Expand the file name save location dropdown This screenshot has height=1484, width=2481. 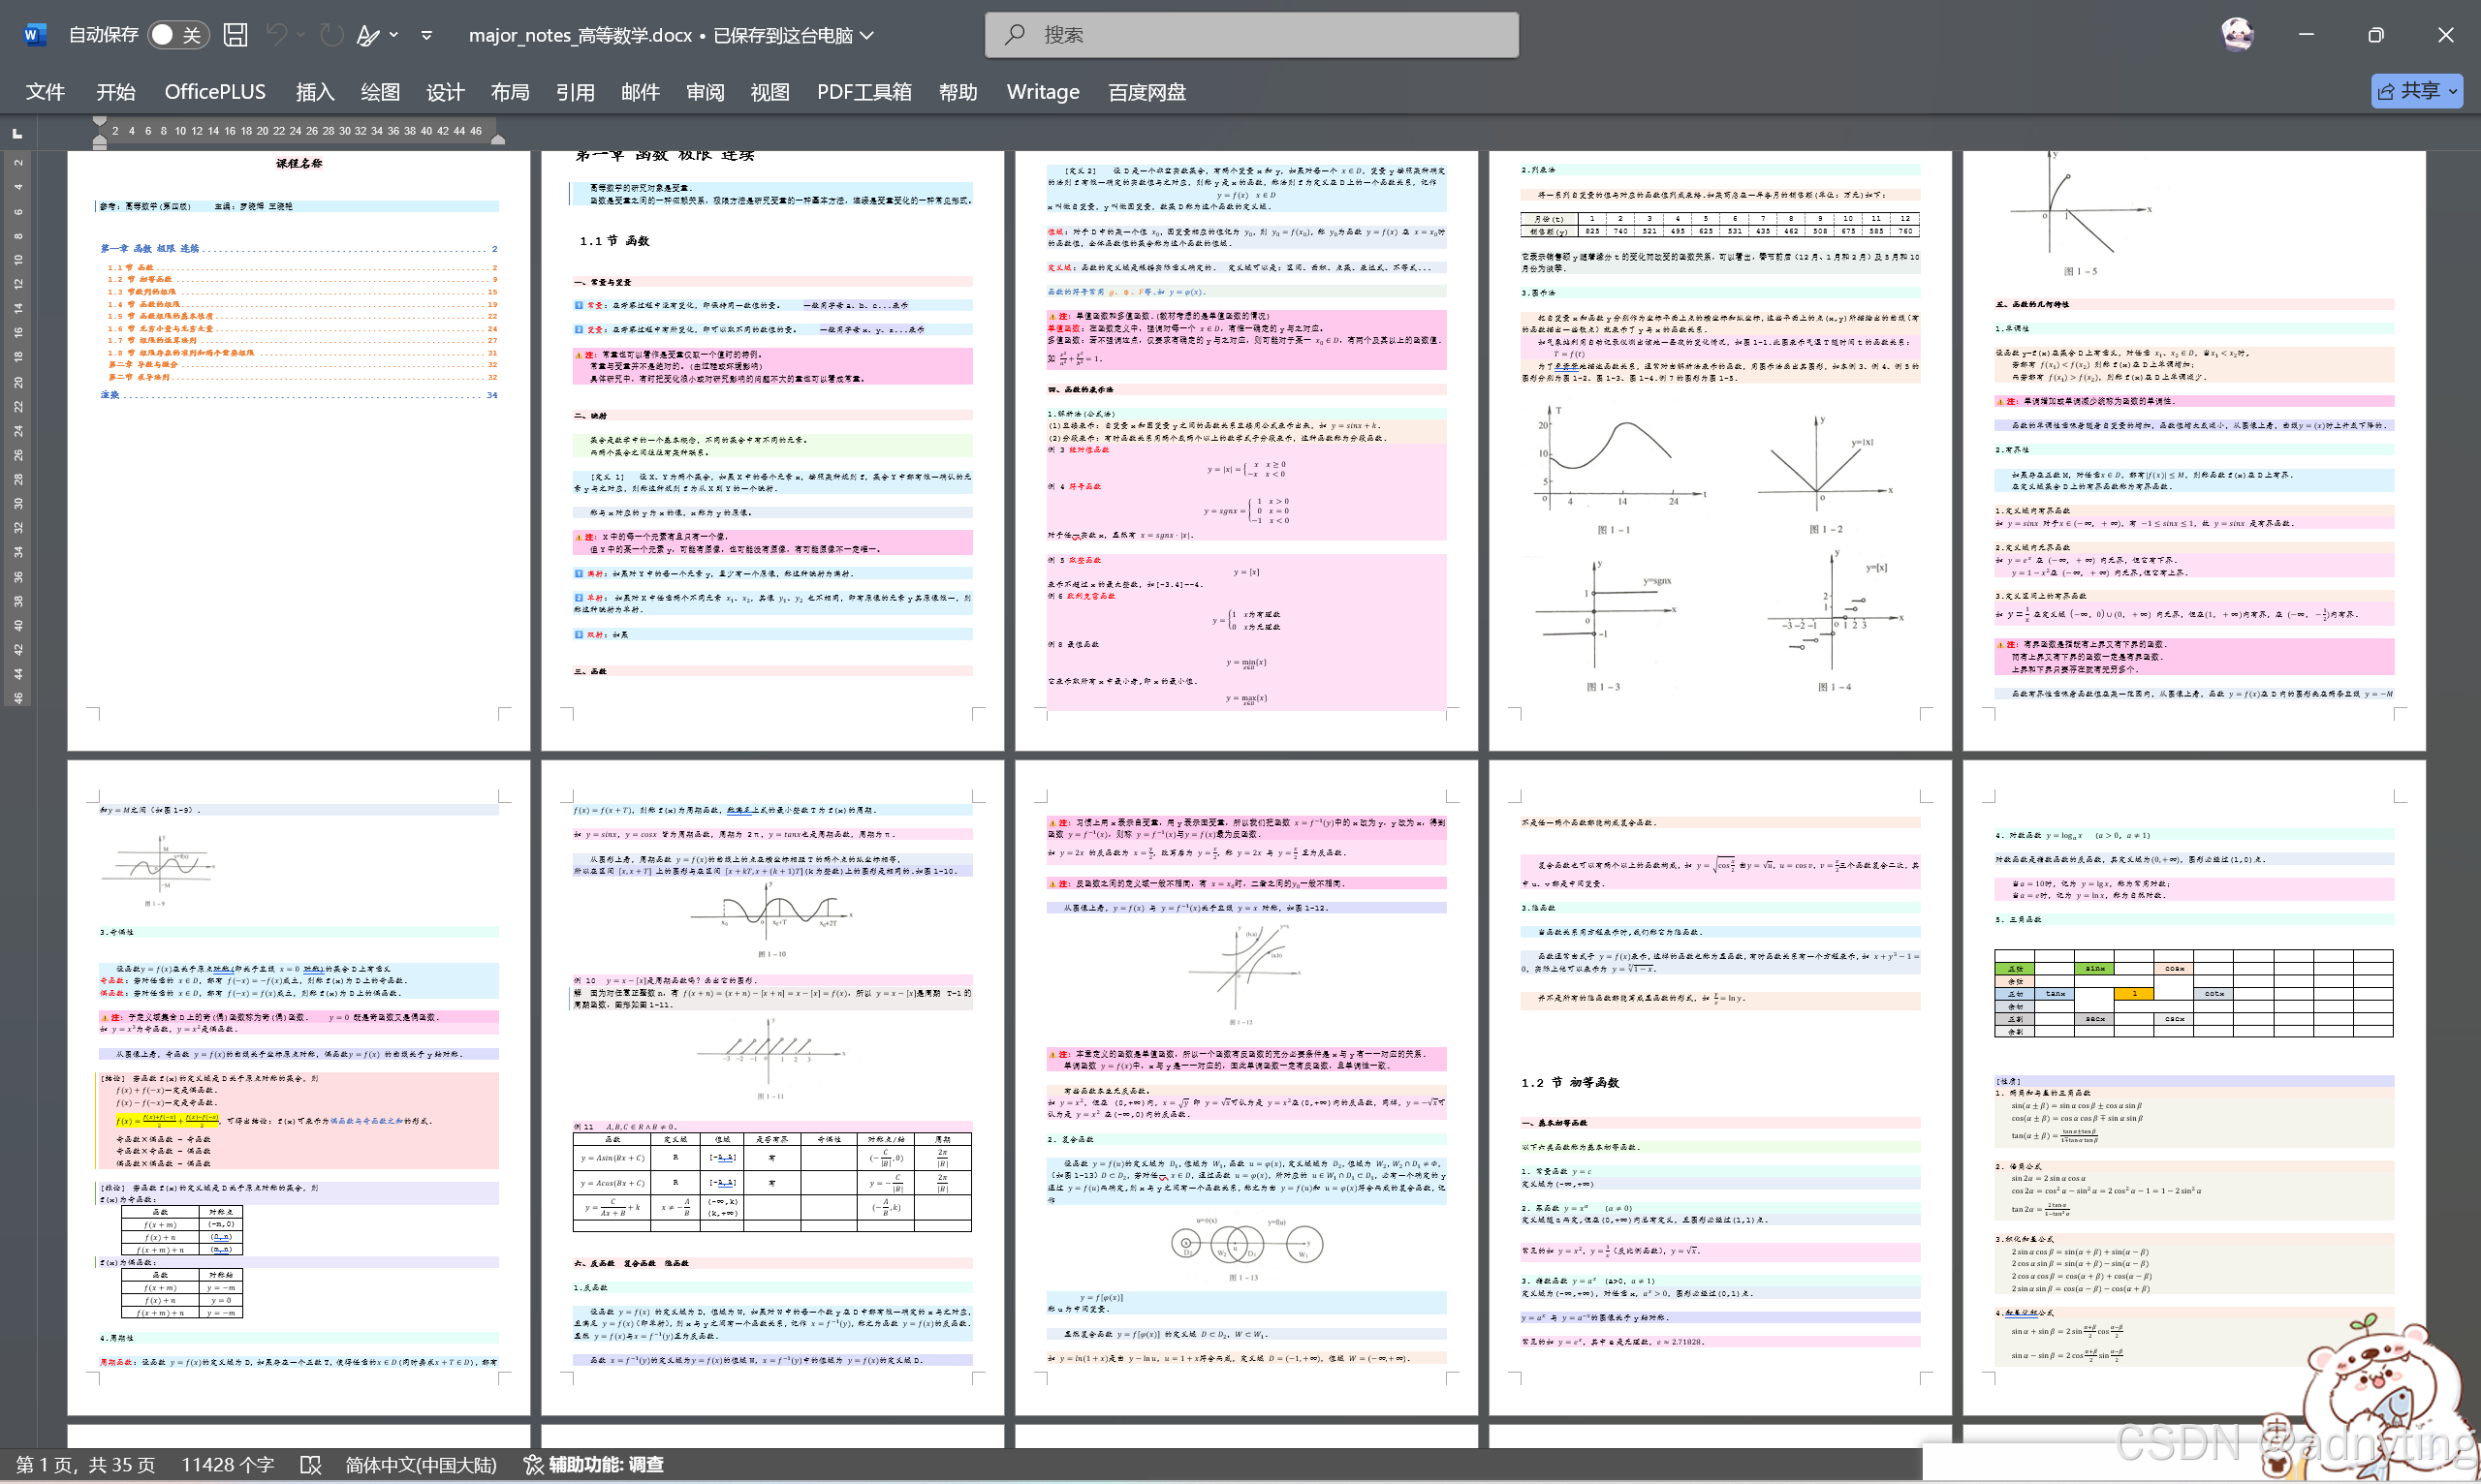867,35
